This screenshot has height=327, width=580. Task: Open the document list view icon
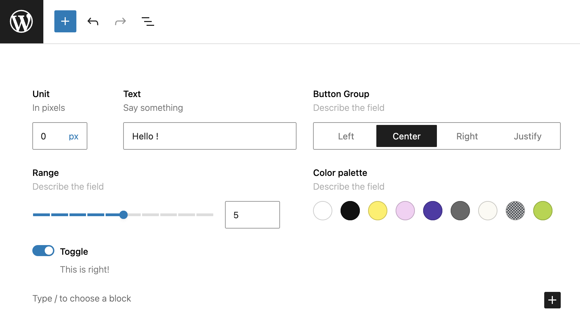148,22
